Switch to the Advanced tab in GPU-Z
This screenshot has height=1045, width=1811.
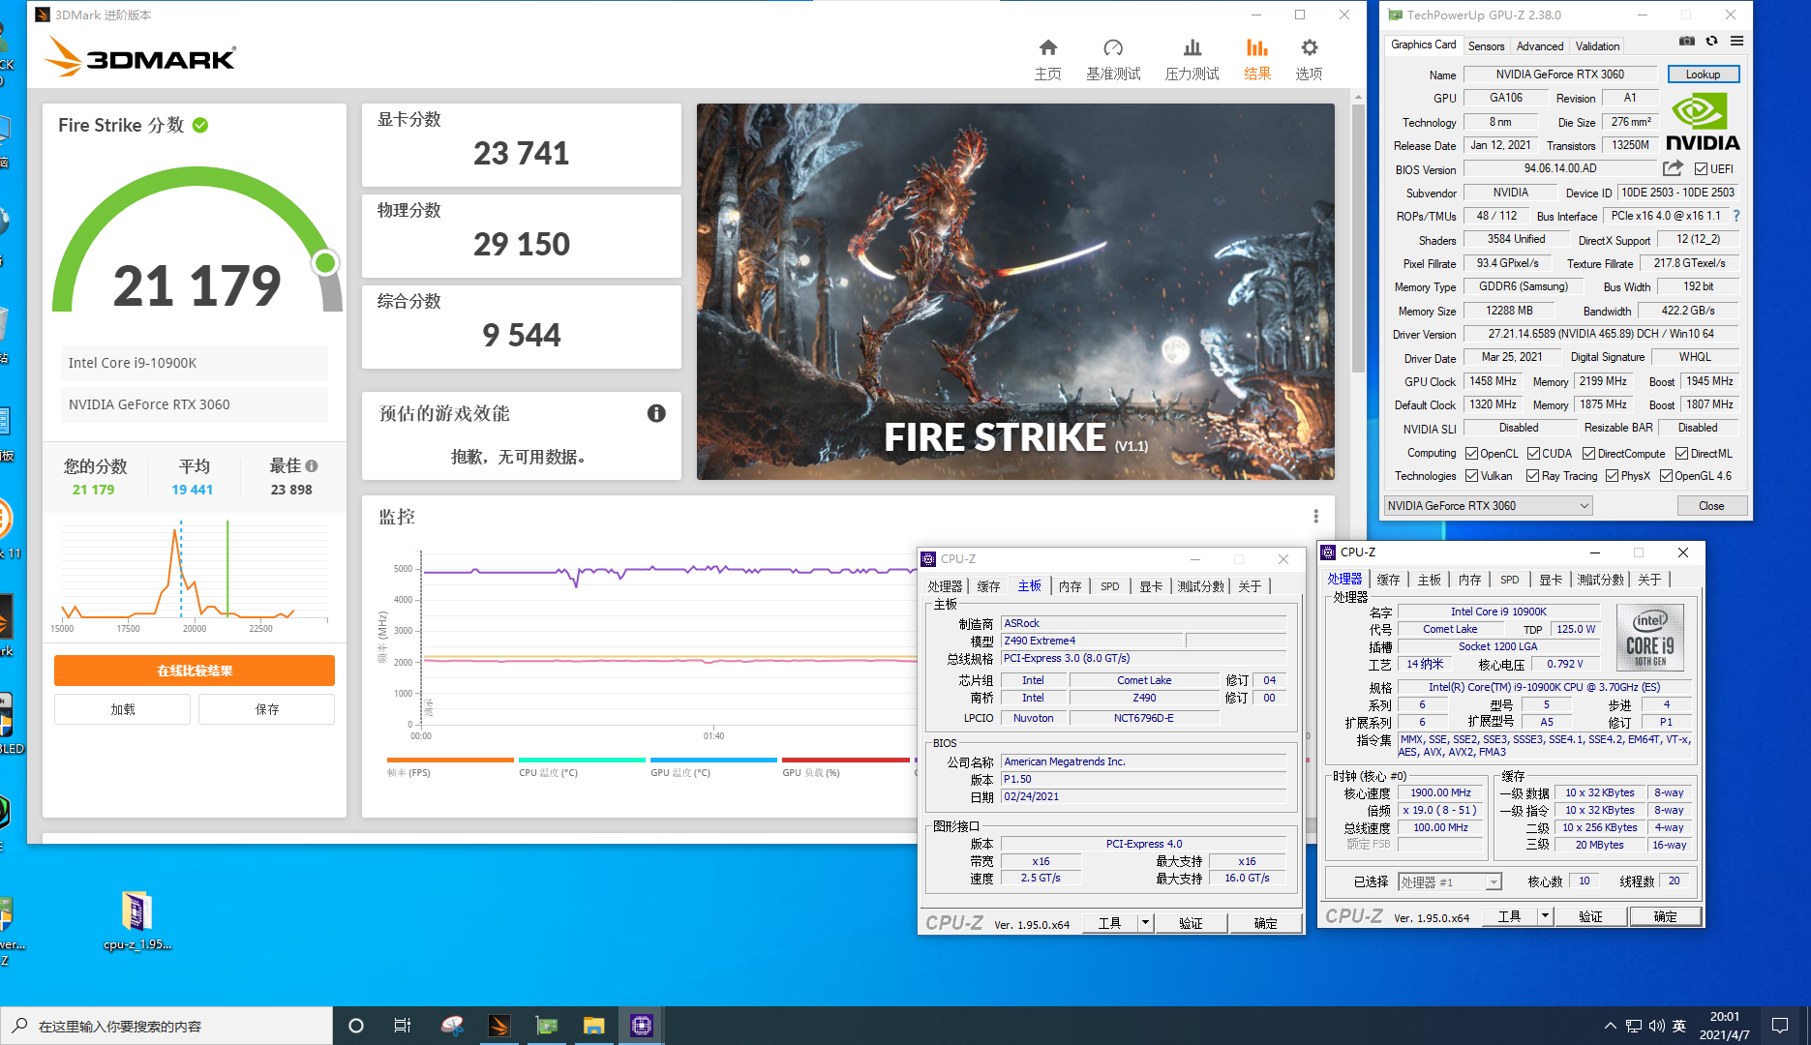click(x=1539, y=45)
